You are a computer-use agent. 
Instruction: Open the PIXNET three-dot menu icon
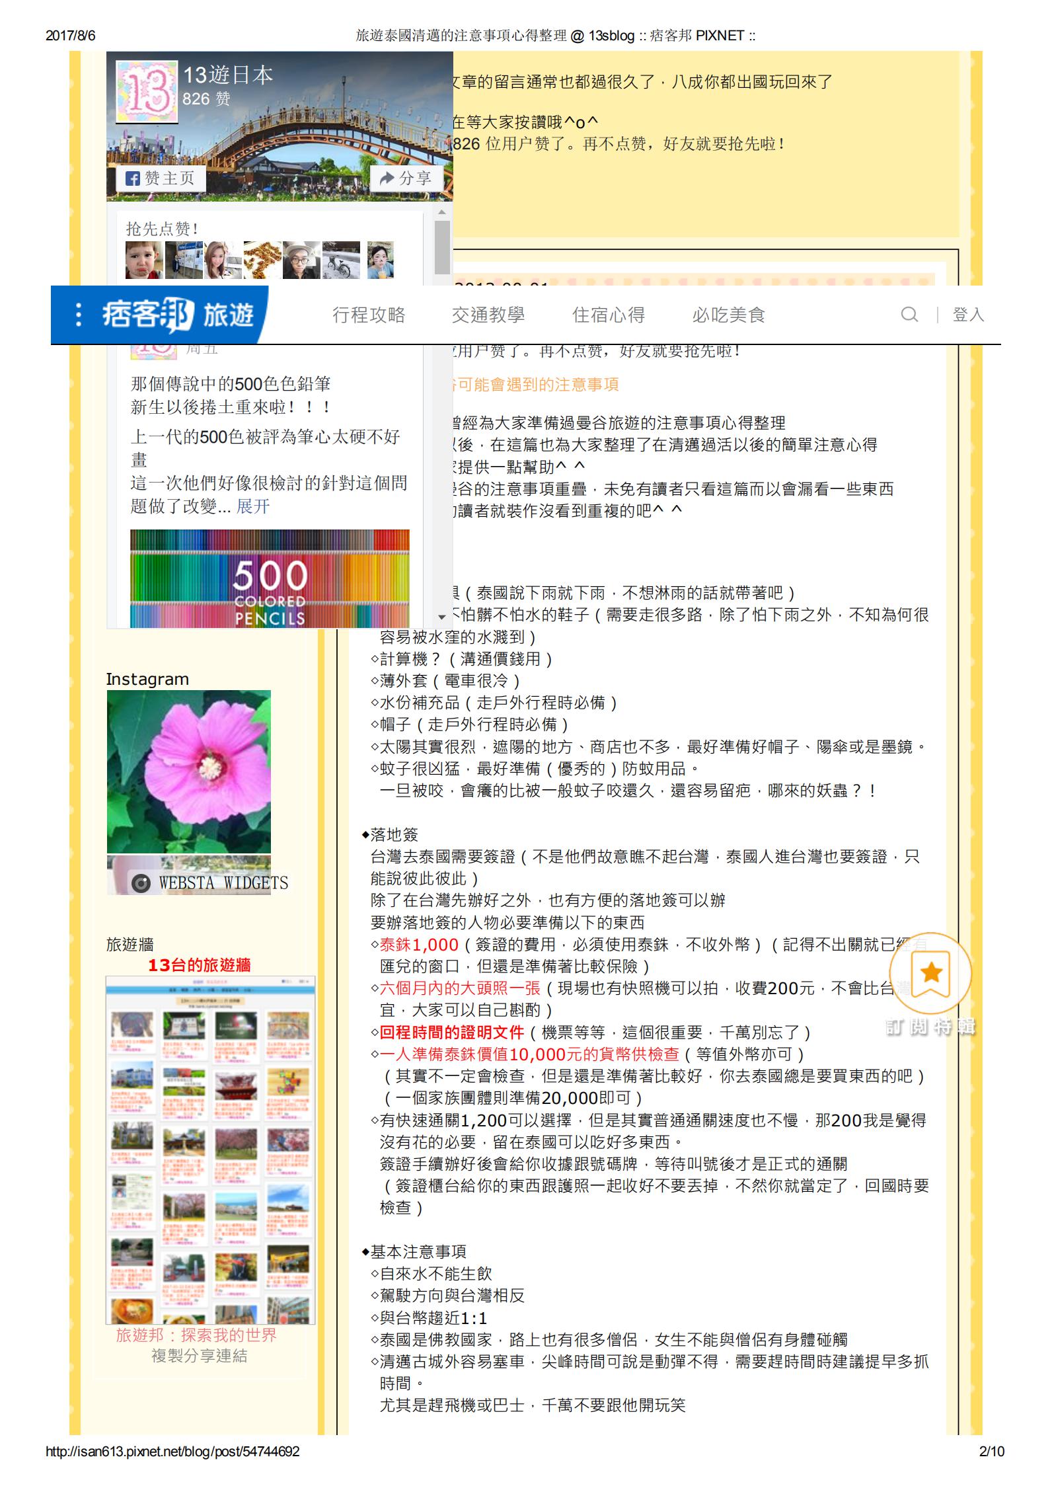[79, 315]
